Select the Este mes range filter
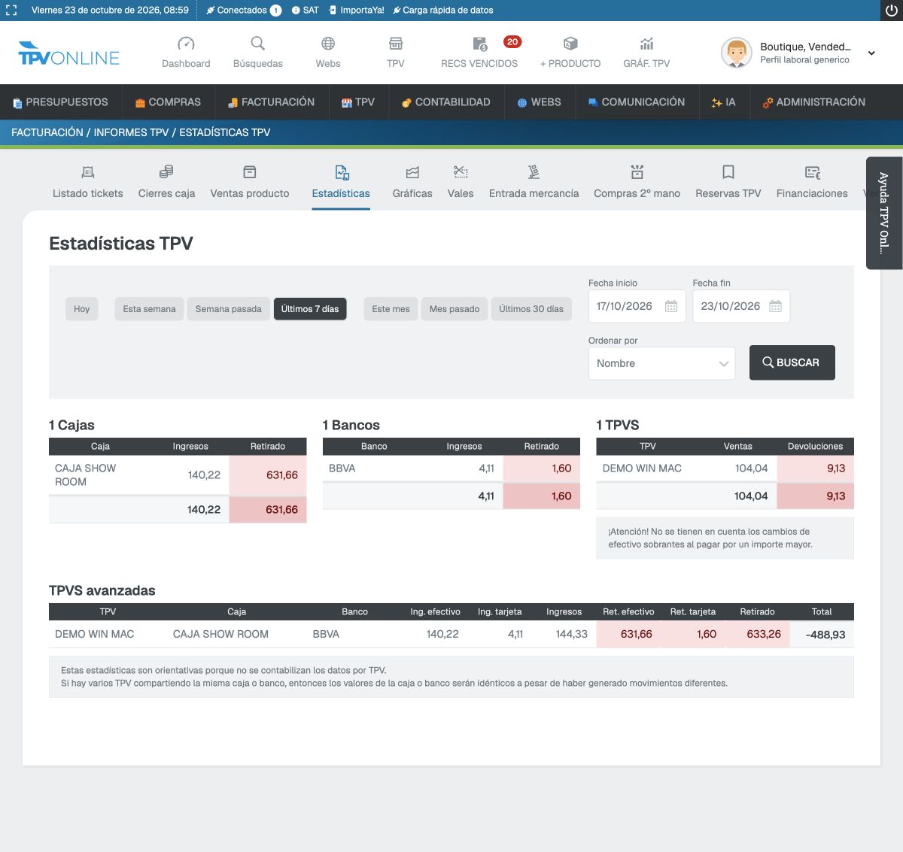 point(391,309)
